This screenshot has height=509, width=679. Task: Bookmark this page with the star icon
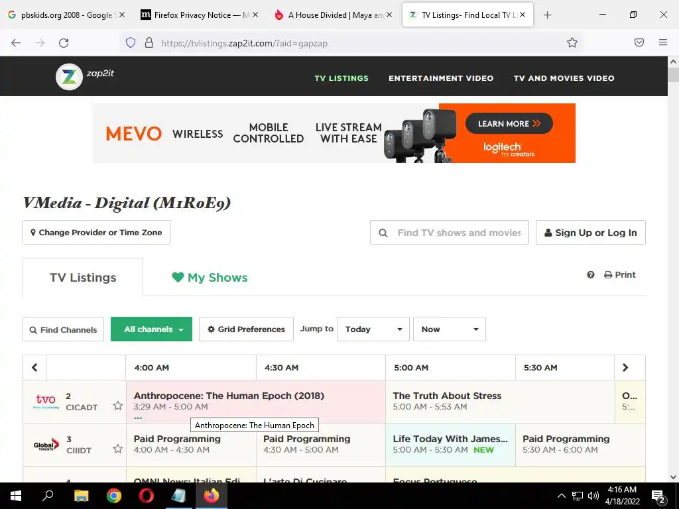click(572, 42)
